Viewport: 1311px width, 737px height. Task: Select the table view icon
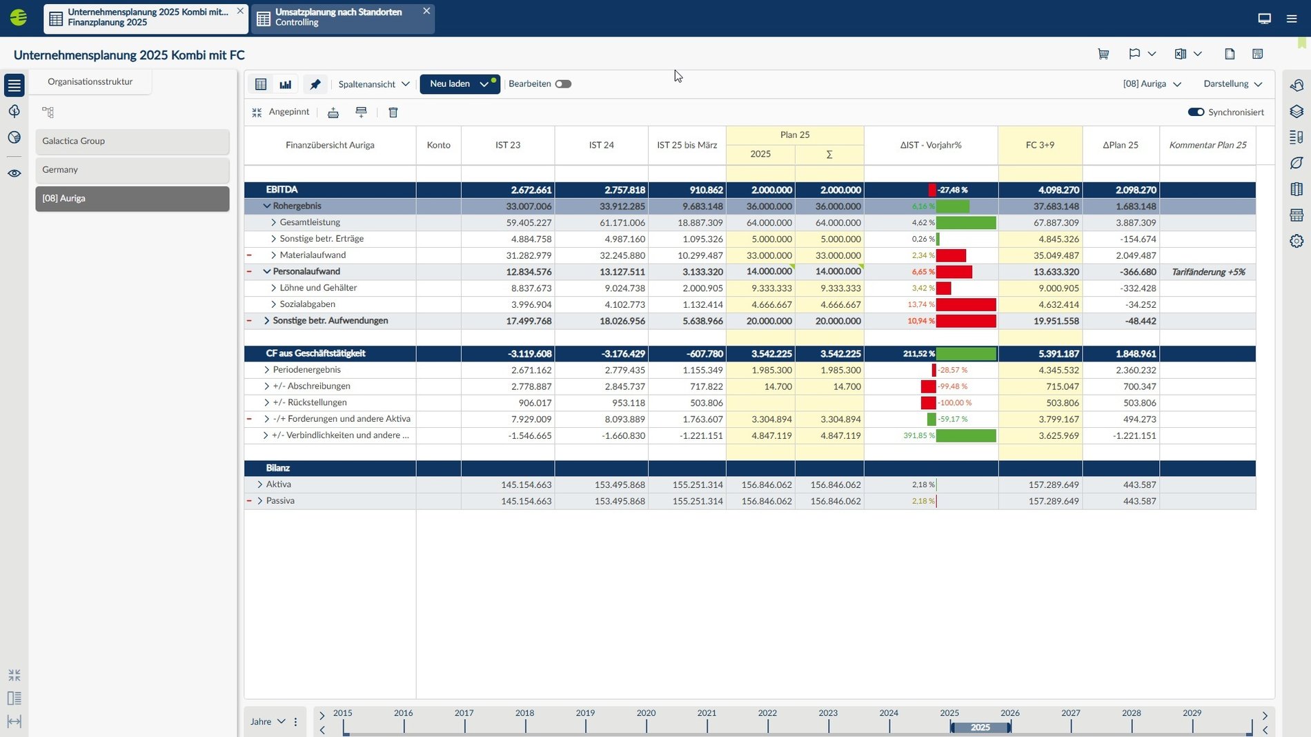[x=261, y=84]
